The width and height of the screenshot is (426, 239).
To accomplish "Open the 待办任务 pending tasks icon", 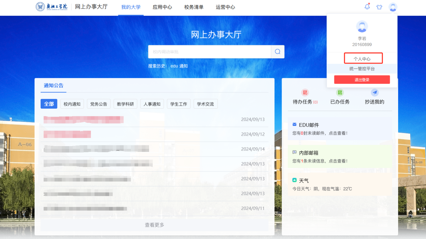I will click(x=305, y=93).
